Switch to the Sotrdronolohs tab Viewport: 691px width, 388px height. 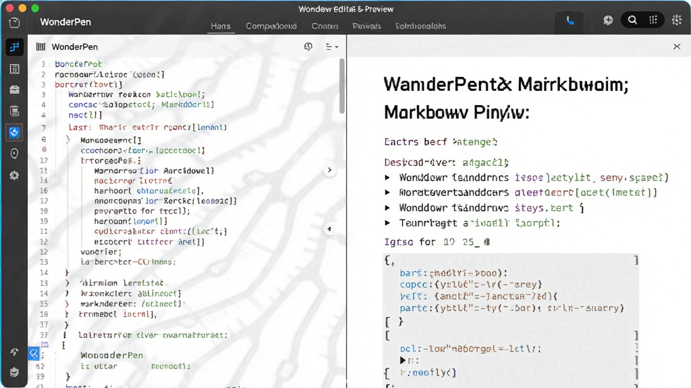tap(420, 26)
